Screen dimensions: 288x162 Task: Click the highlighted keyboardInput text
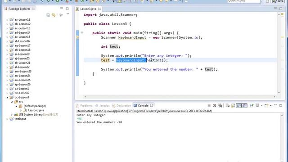131,60
